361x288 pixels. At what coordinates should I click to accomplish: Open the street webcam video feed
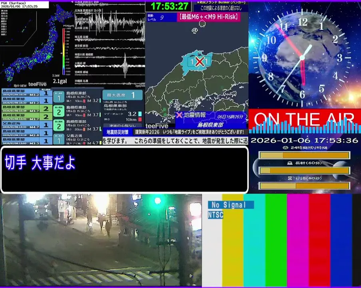click(101, 240)
